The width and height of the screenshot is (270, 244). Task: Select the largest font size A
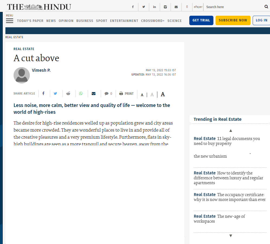pyautogui.click(x=163, y=94)
